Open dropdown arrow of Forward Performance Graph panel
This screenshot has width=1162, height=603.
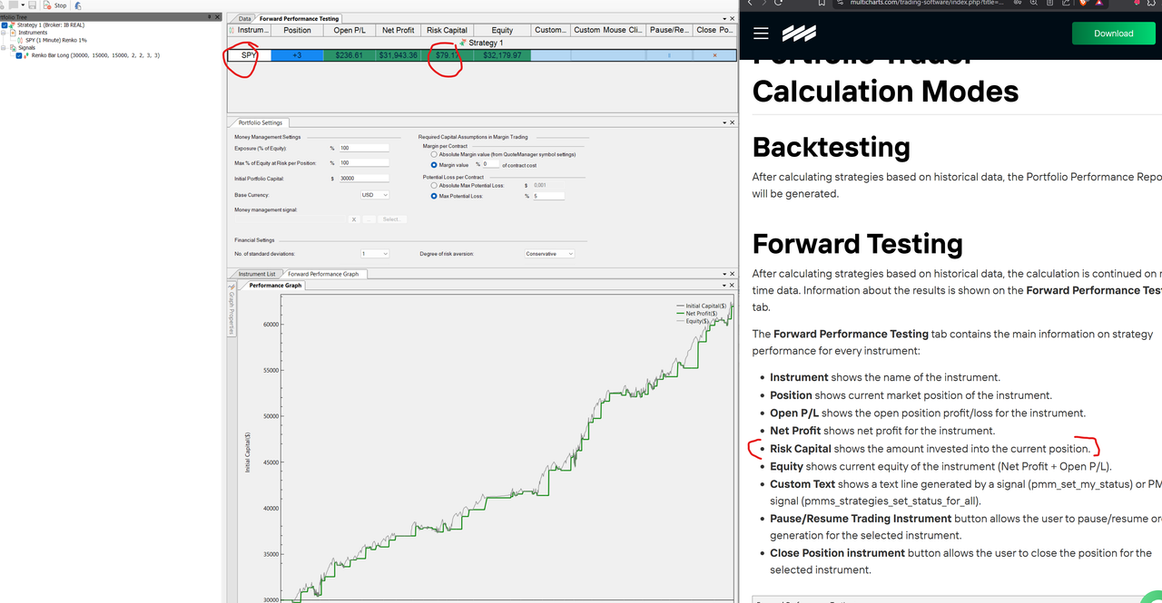click(x=724, y=274)
